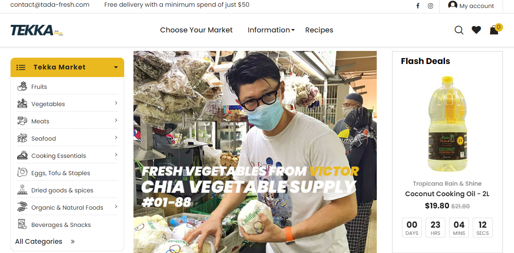This screenshot has width=514, height=253.
Task: Click the coconut oil bottle image
Action: tap(447, 124)
